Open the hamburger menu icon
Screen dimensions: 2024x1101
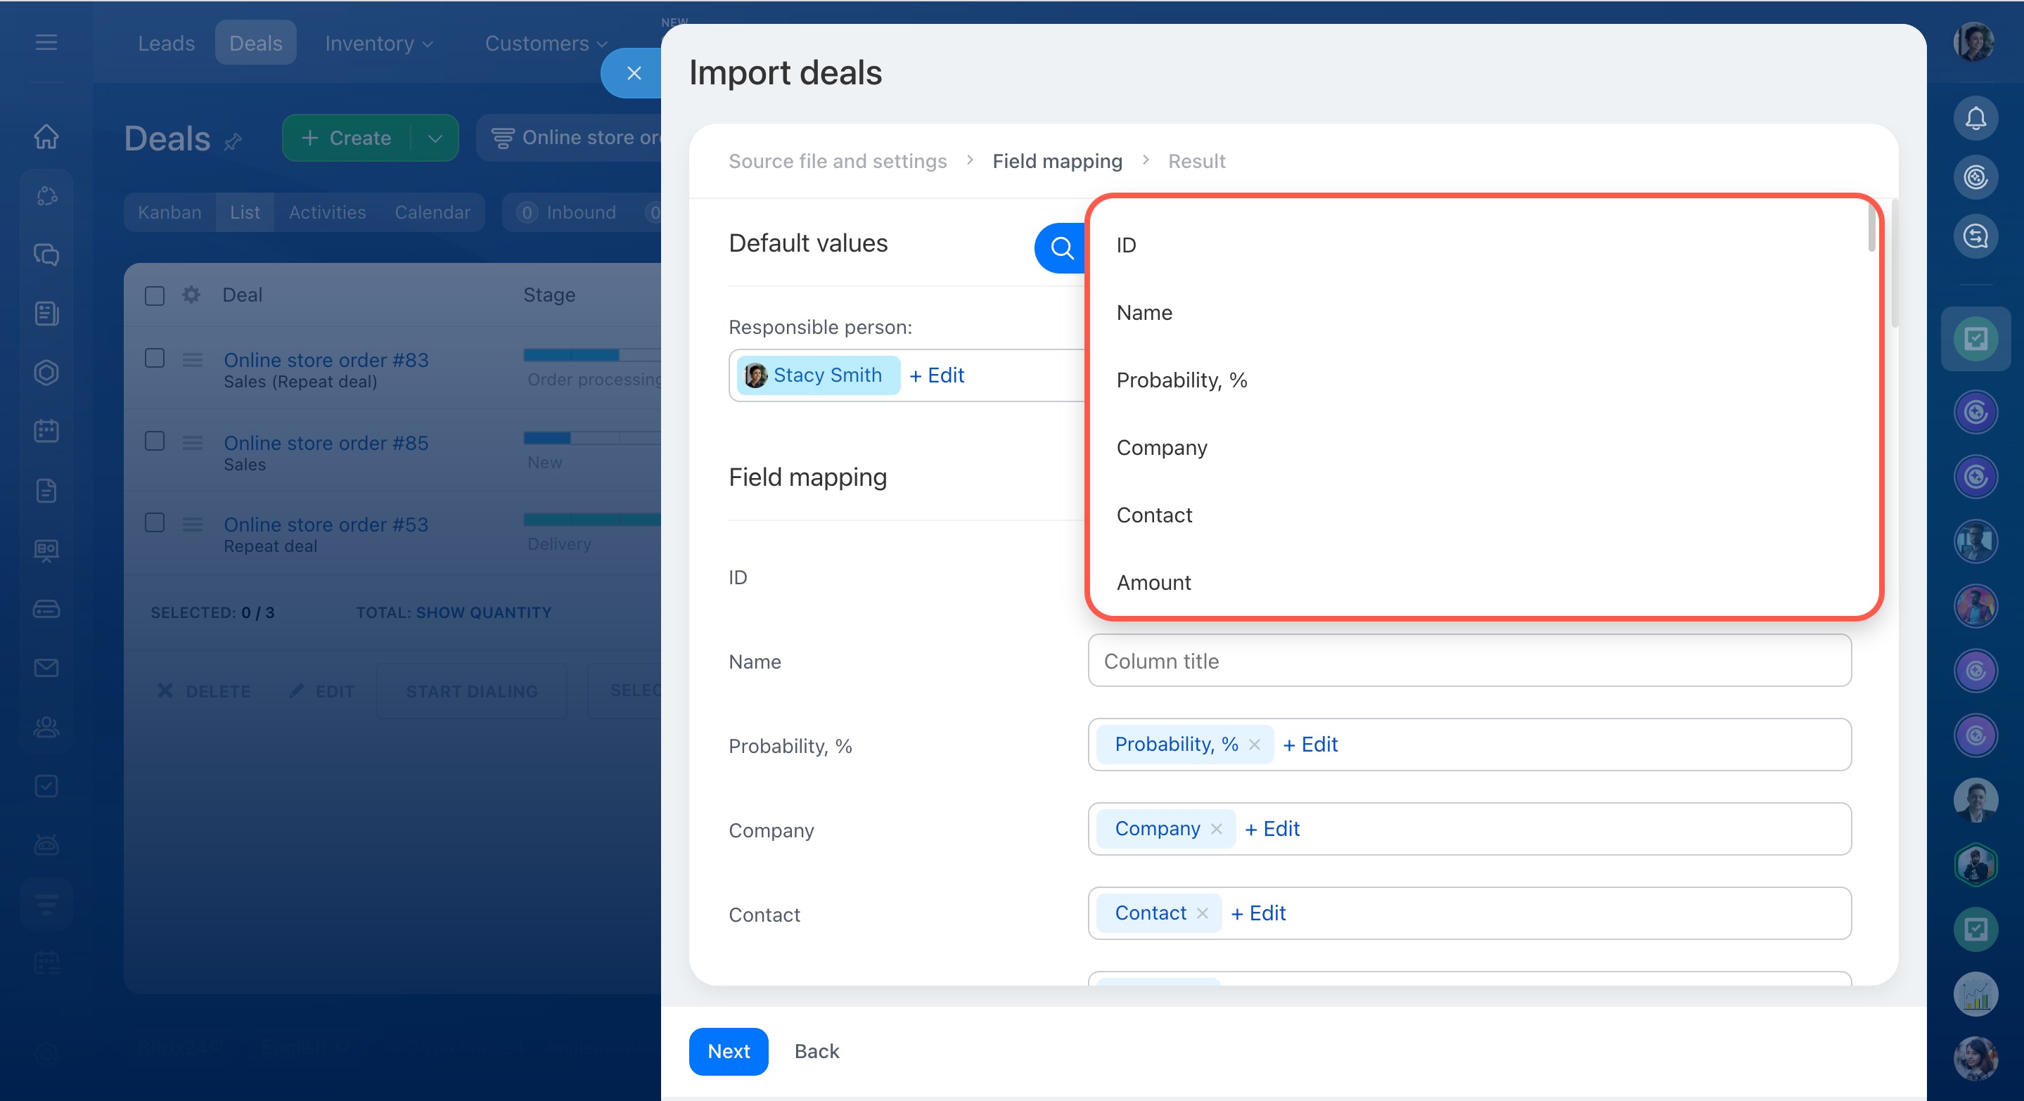click(x=46, y=42)
